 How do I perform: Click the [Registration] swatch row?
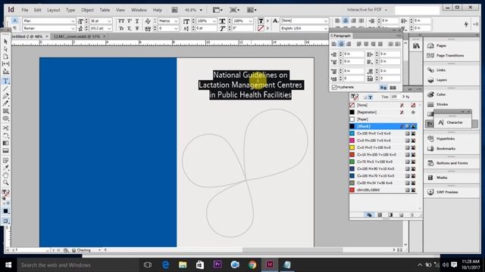(x=383, y=113)
